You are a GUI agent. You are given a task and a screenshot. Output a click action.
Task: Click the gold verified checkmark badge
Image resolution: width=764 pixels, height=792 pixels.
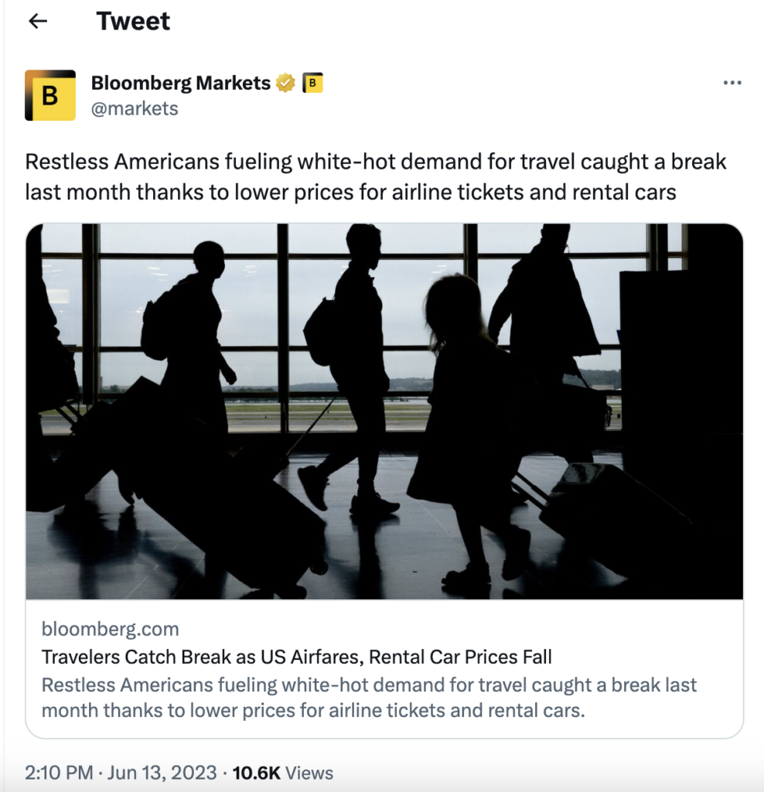(x=285, y=83)
